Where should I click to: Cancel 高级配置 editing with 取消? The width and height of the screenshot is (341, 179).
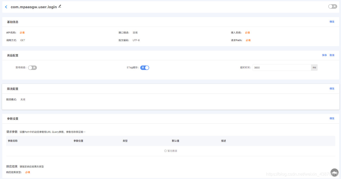click(x=332, y=55)
